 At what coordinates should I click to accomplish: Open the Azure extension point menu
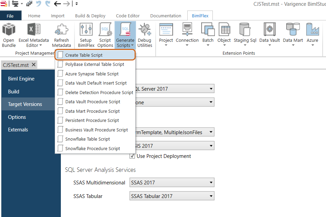coord(312,35)
